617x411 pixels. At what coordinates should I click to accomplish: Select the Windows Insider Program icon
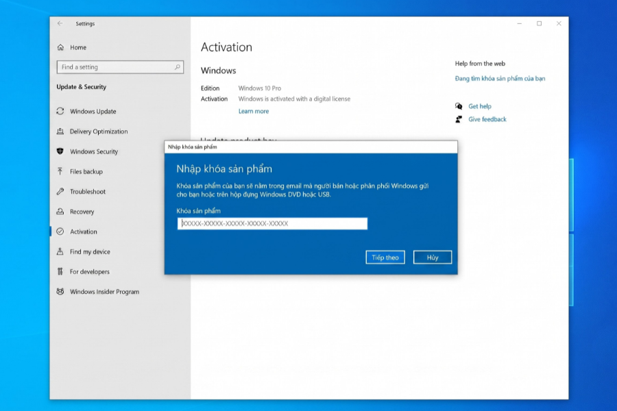[x=60, y=291]
